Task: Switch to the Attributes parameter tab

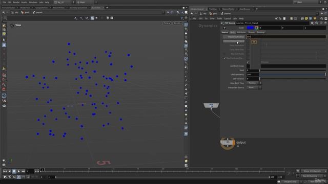Action: coord(241,32)
